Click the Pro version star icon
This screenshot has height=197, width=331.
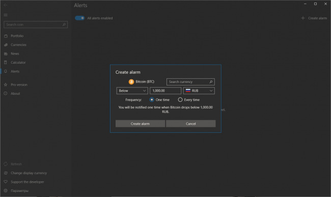[6, 85]
